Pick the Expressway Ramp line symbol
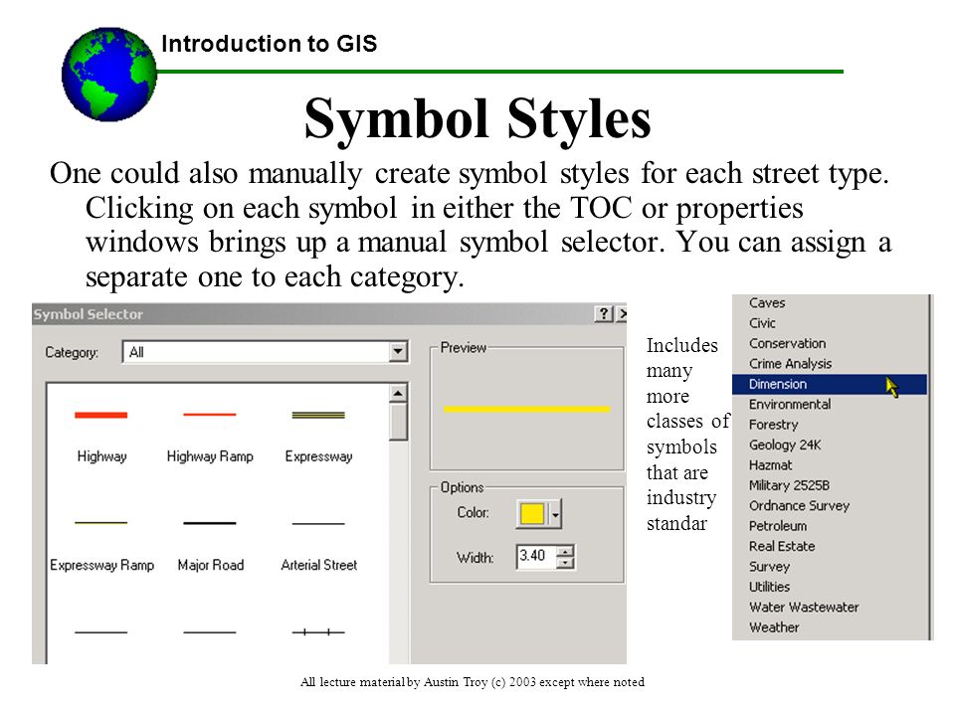The height and width of the screenshot is (716, 955). click(101, 523)
